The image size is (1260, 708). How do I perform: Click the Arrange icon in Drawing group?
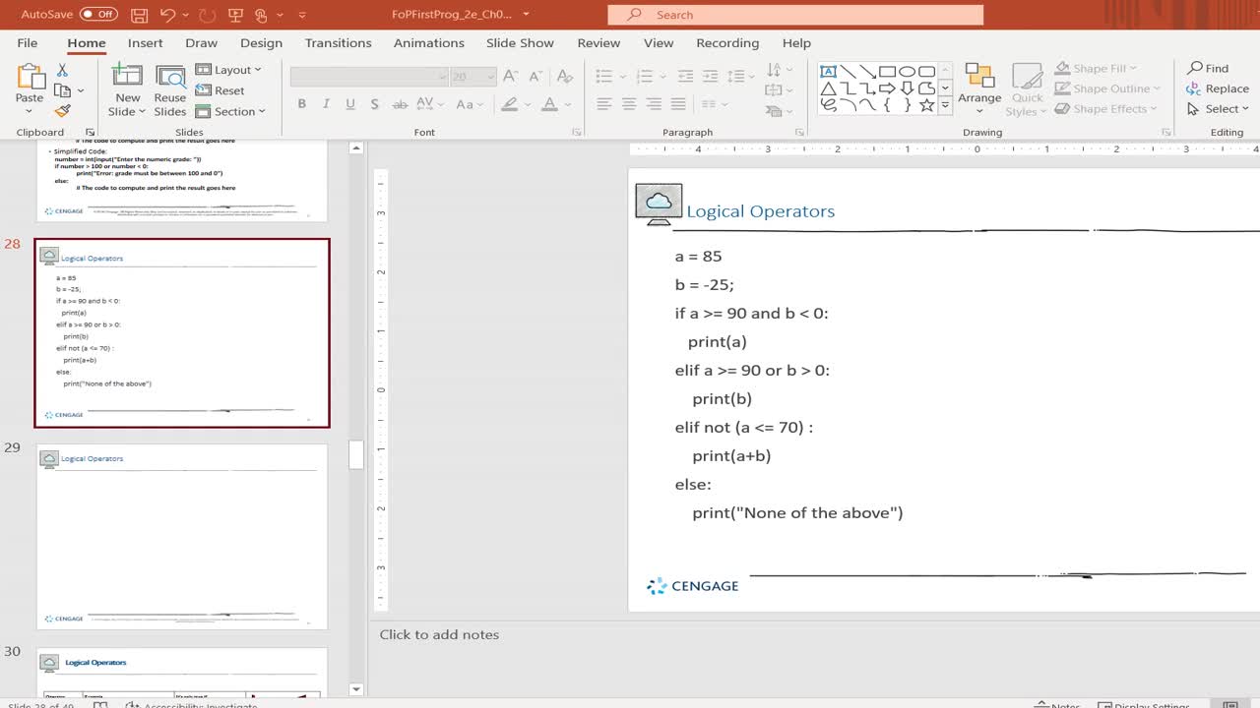[x=979, y=78]
